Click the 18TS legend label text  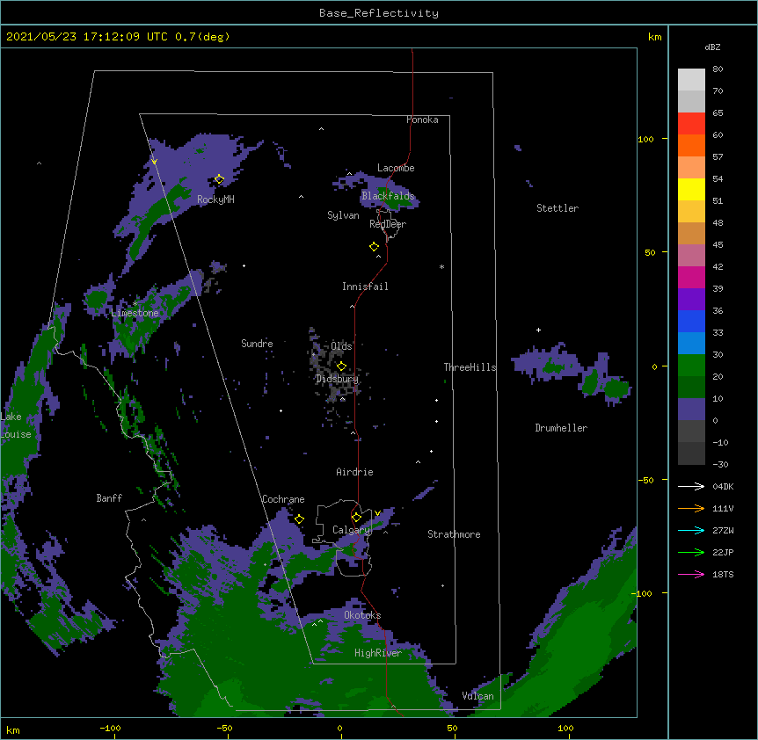(x=723, y=574)
